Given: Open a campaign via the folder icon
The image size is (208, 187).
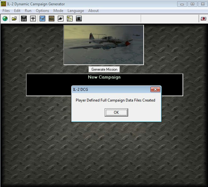Looking at the screenshot, I should coord(14,19).
